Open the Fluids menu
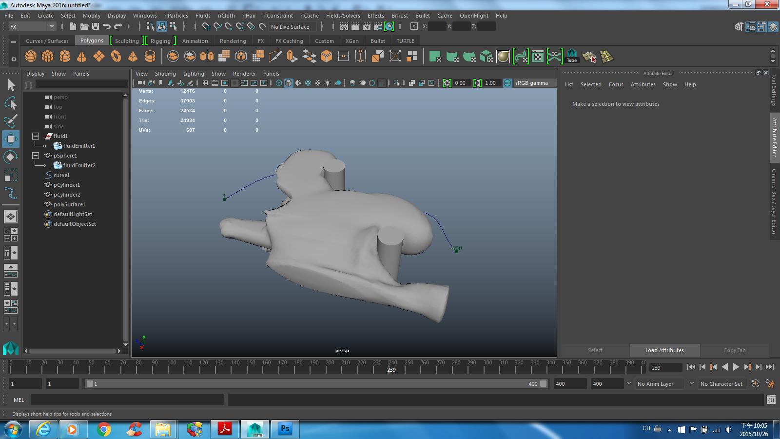This screenshot has height=439, width=780. point(203,16)
